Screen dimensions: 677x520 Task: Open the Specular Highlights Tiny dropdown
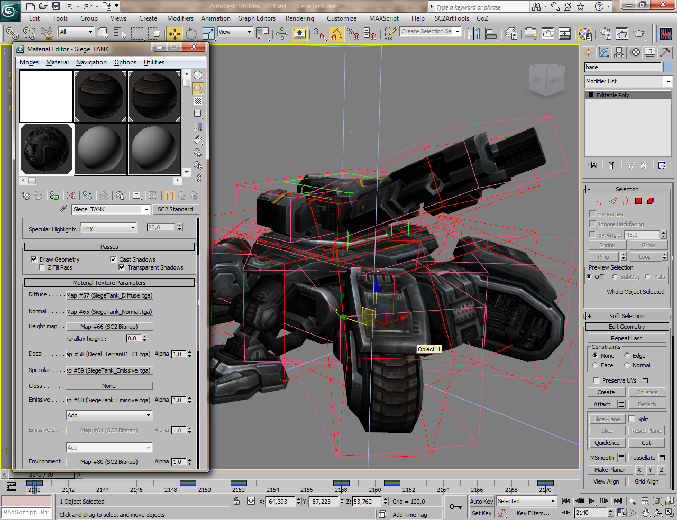(109, 228)
